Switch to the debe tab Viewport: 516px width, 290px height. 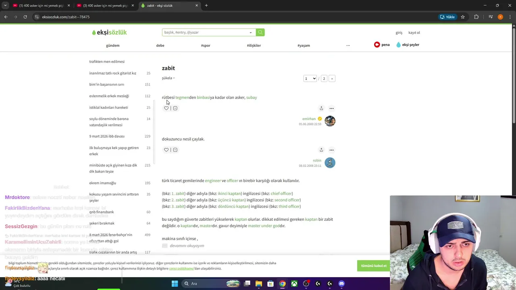(x=160, y=46)
